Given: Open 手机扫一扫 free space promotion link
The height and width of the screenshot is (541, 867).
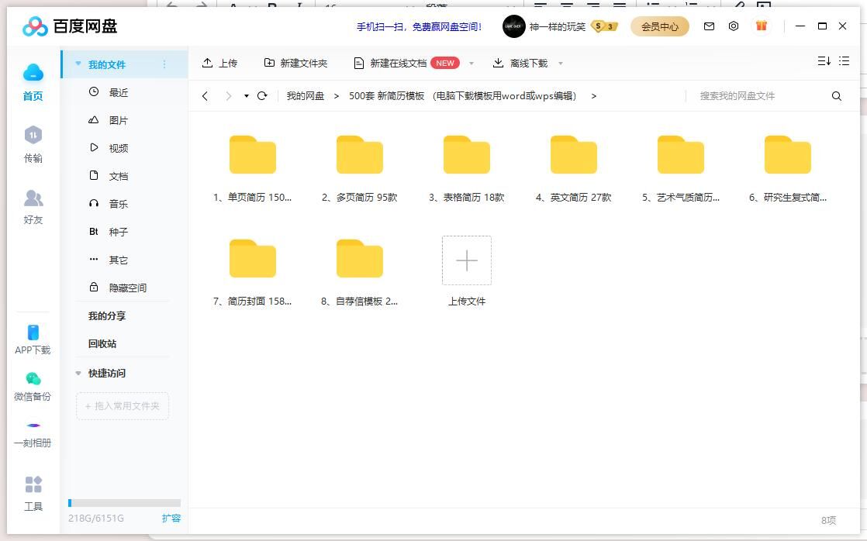Looking at the screenshot, I should (419, 26).
